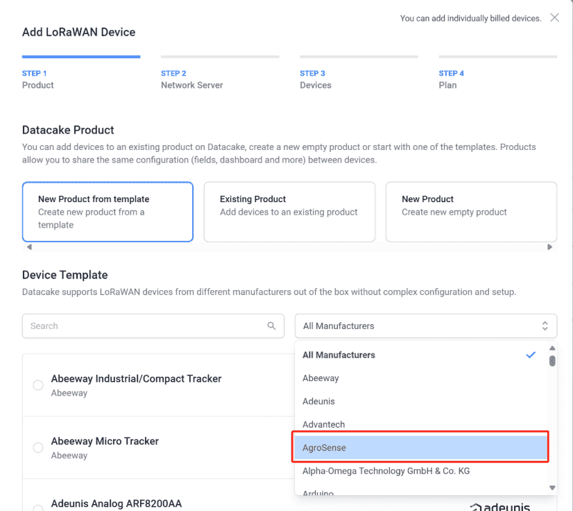Go to Step 3 Devices tab
This screenshot has width=573, height=511.
click(359, 73)
